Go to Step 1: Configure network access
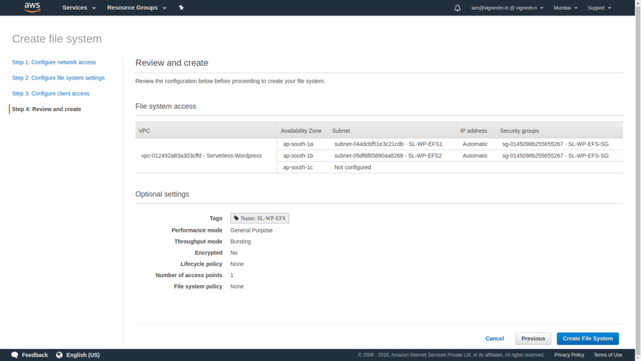 (54, 62)
